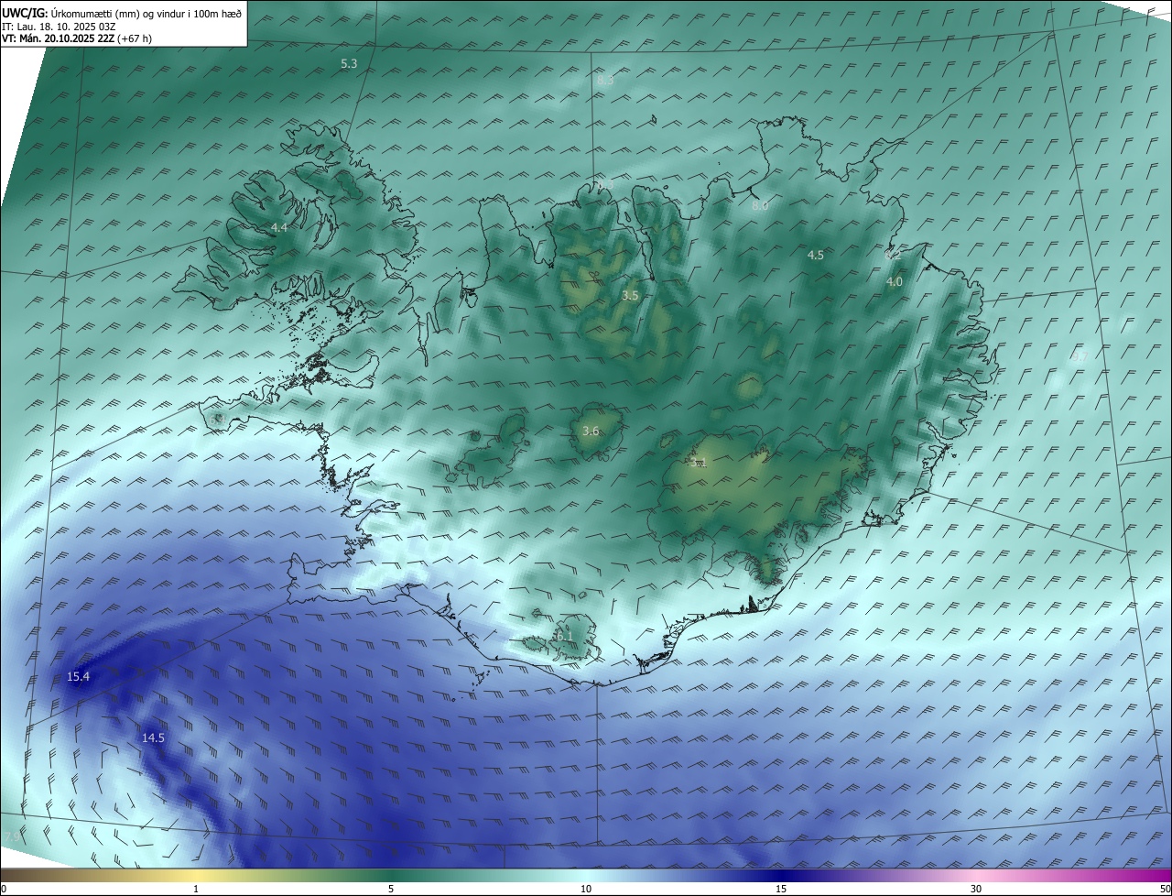Image resolution: width=1172 pixels, height=896 pixels.
Task: Select the valid time 'VT: Mán. 20.10.2025 22Z'
Action: pos(58,38)
